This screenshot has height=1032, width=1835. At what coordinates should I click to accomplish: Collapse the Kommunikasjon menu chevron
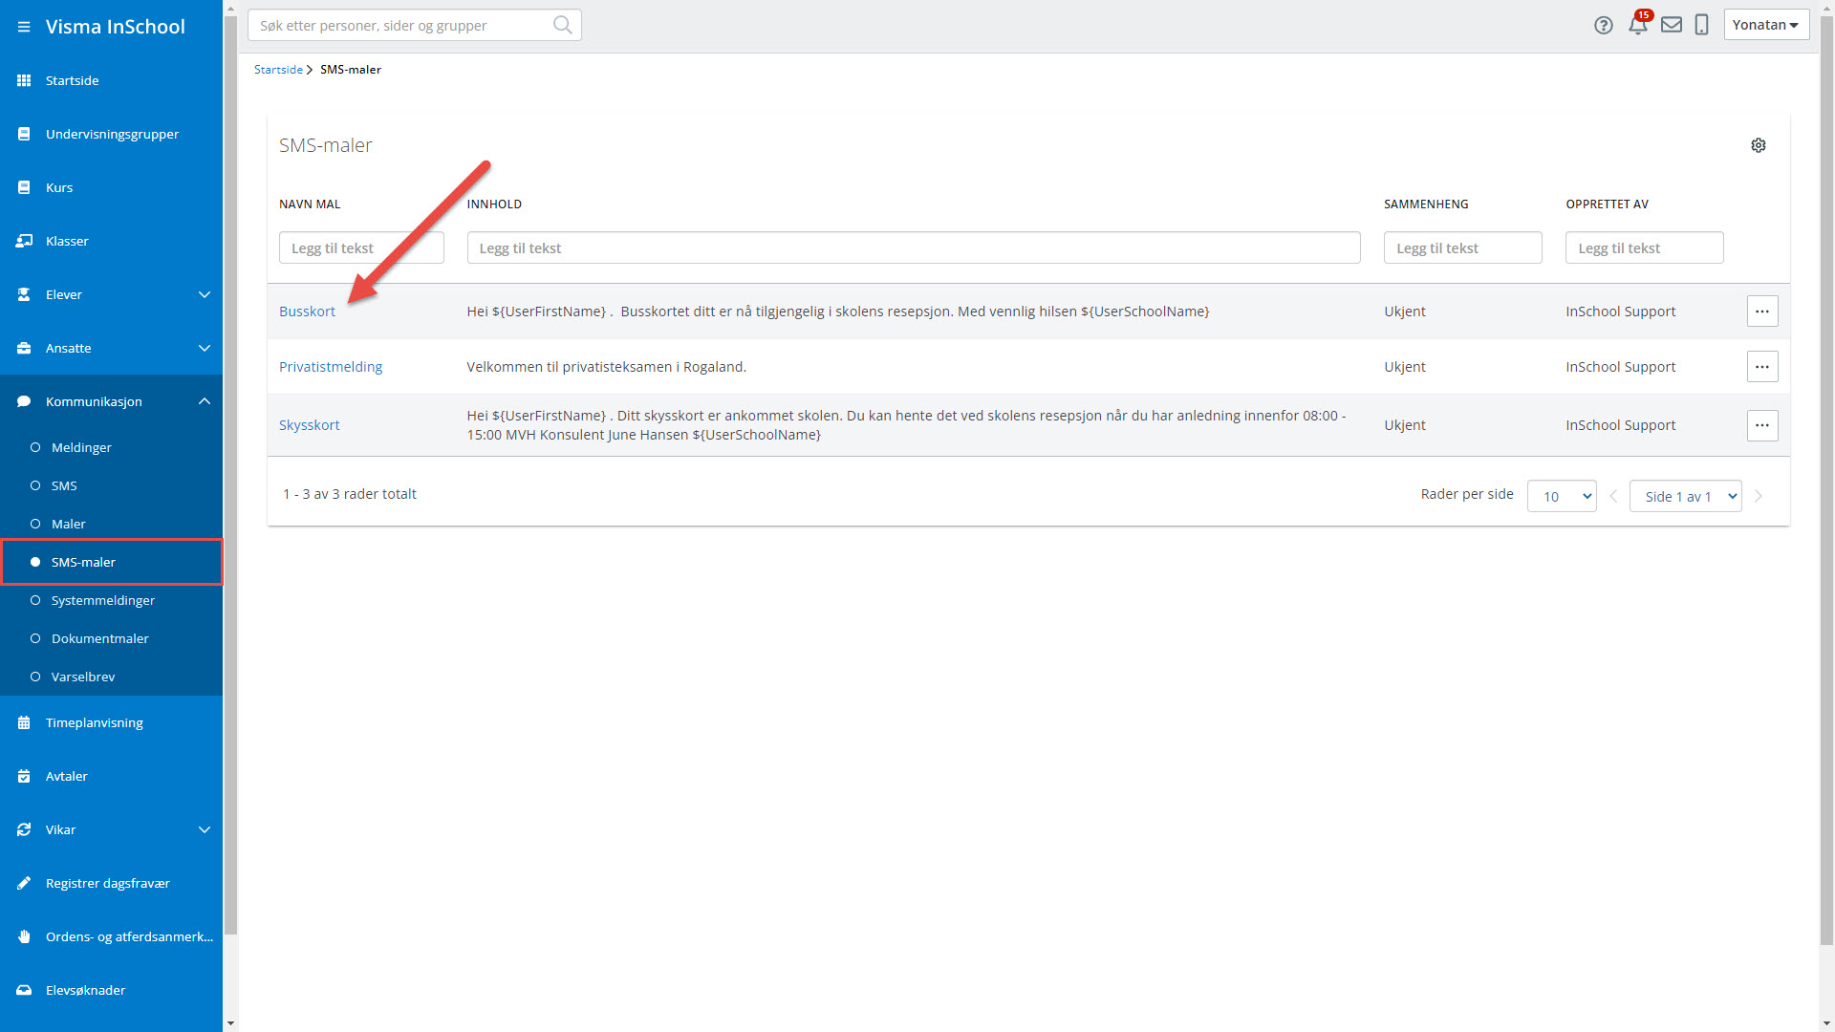205,401
